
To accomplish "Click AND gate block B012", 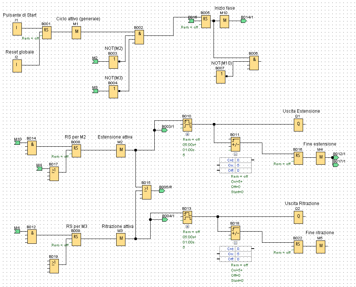I will click(x=32, y=237).
